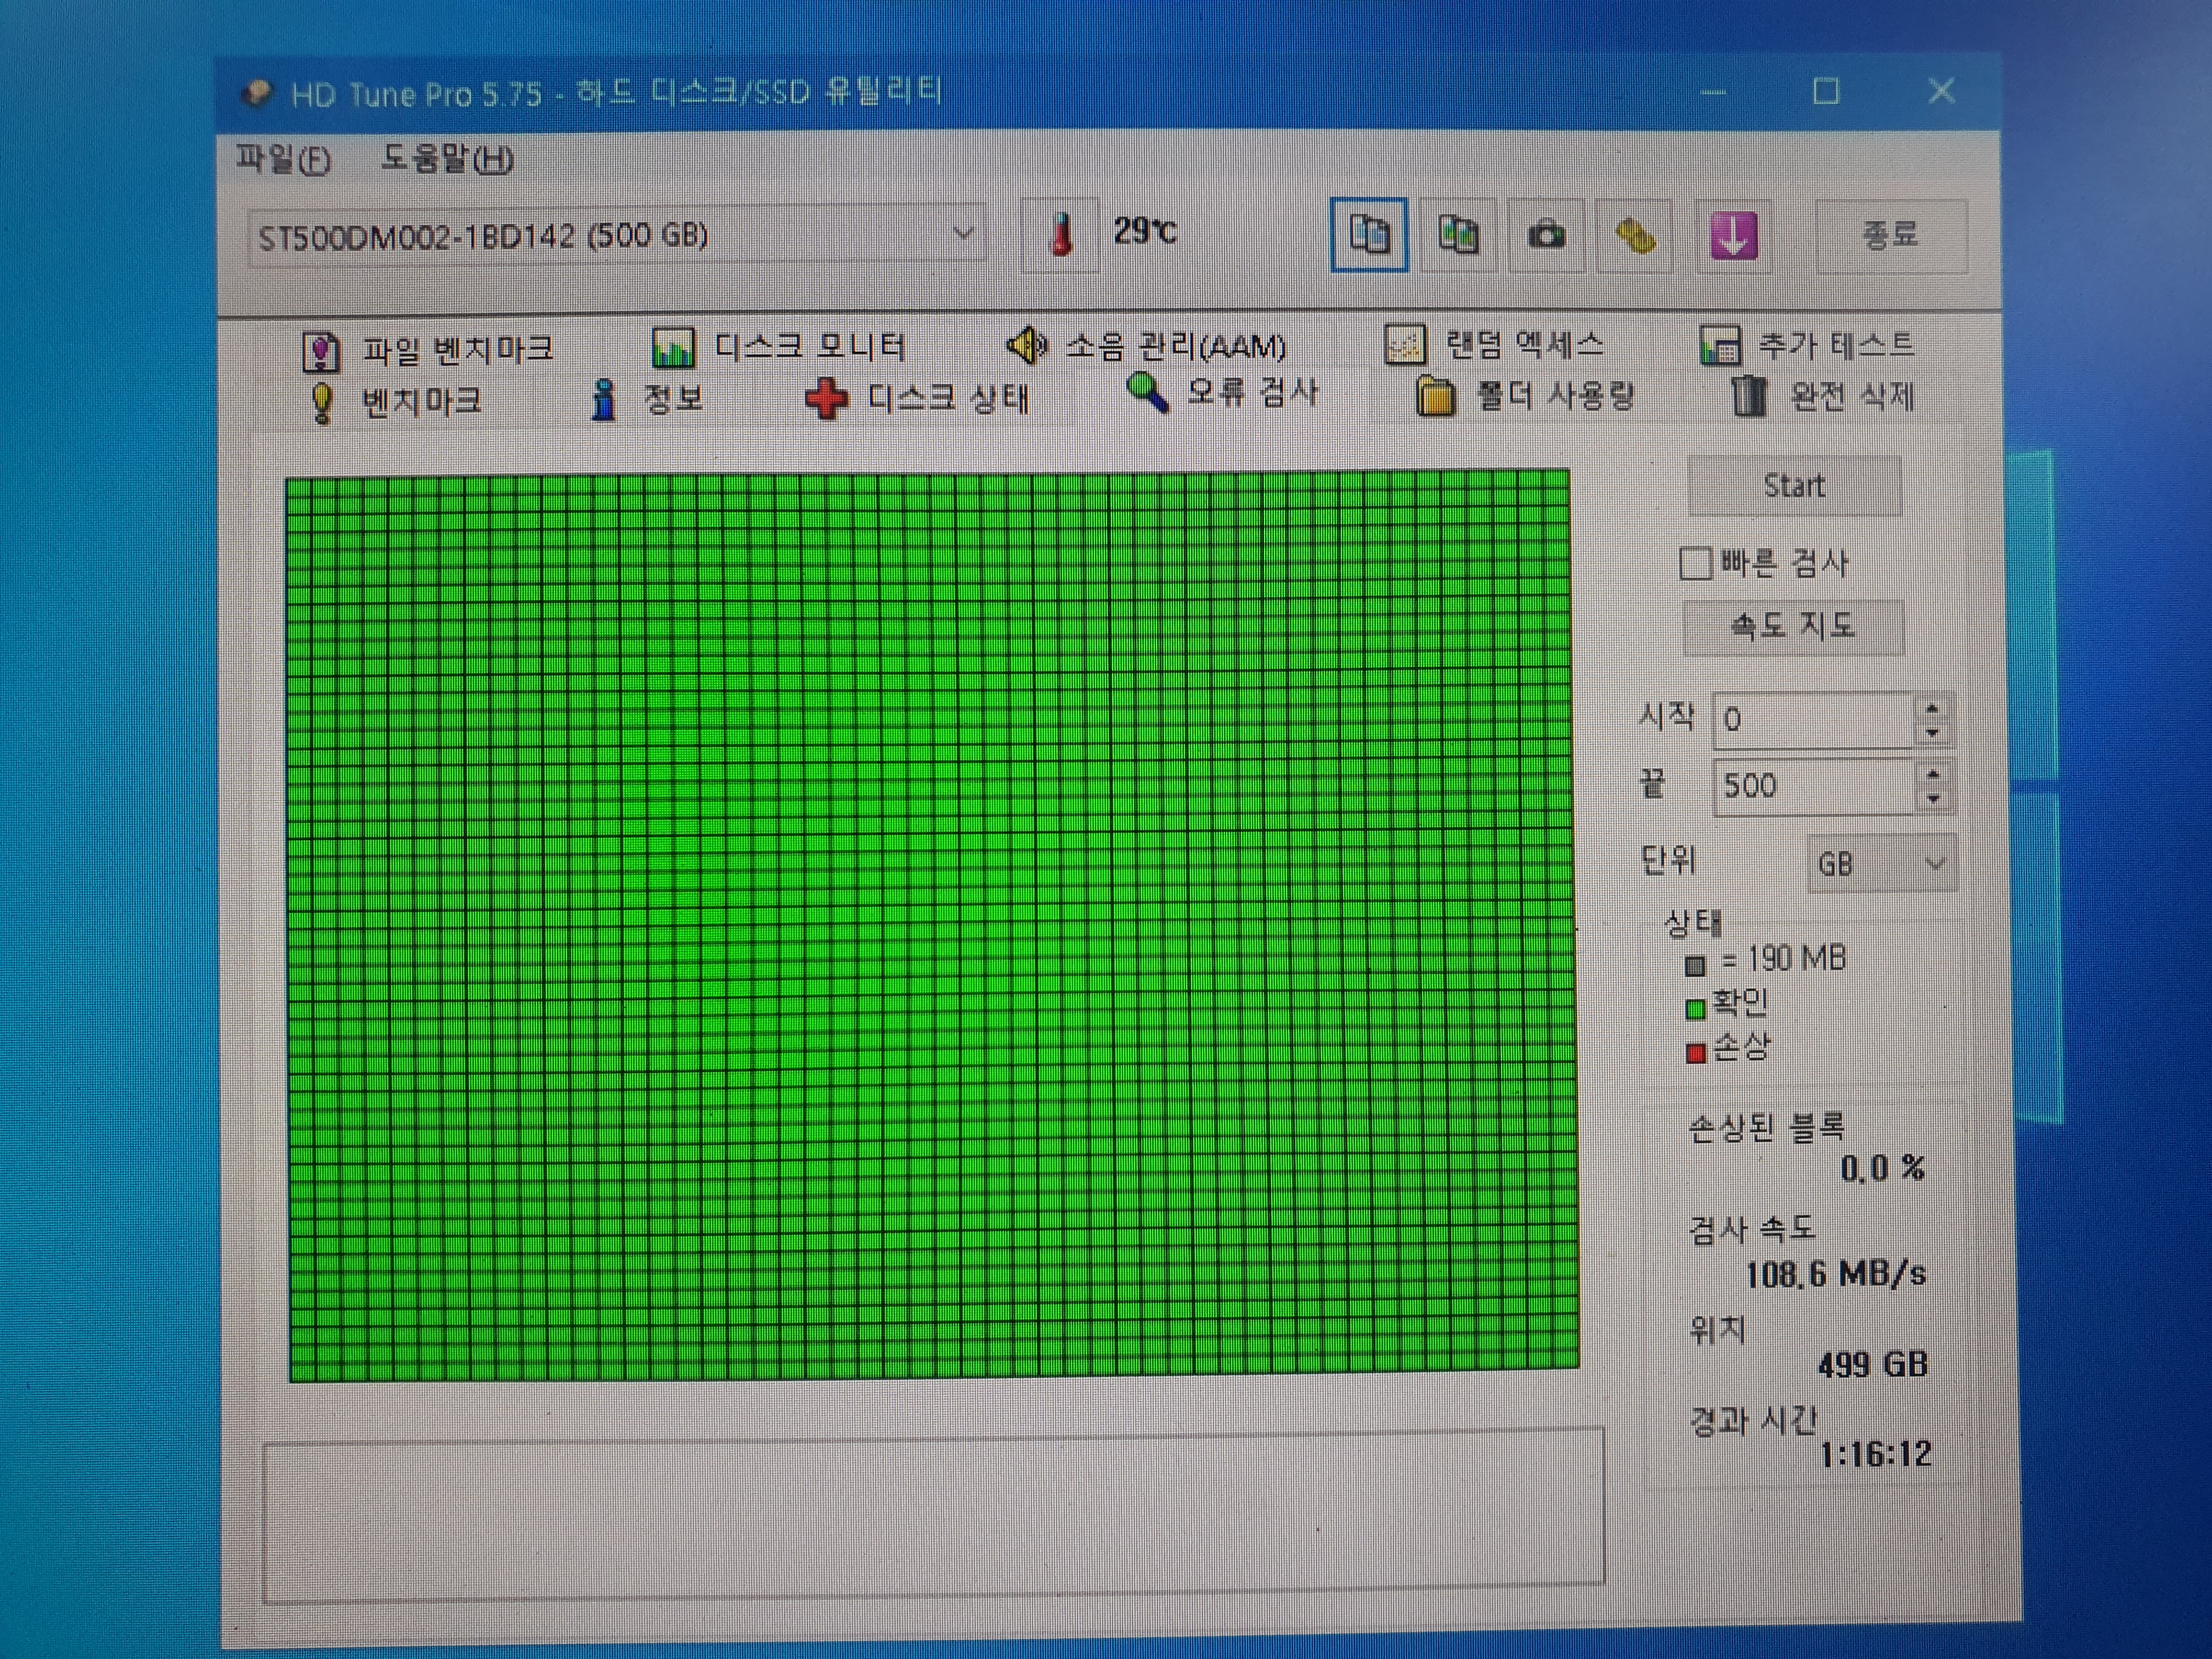Screen dimensions: 2212x1659
Task: Open the 추가 테스트 tab
Action: [x=1807, y=345]
